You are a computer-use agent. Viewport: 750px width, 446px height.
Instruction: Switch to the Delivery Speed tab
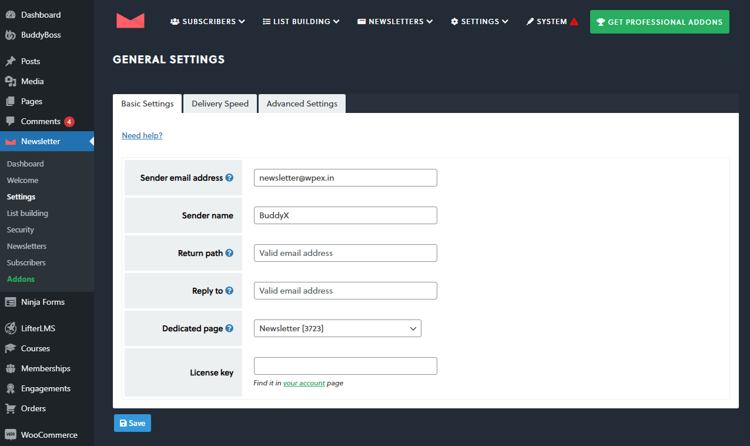[x=220, y=104]
